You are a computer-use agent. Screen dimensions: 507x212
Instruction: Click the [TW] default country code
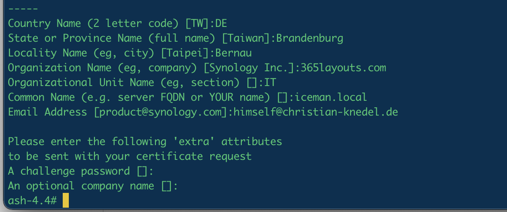pos(196,23)
